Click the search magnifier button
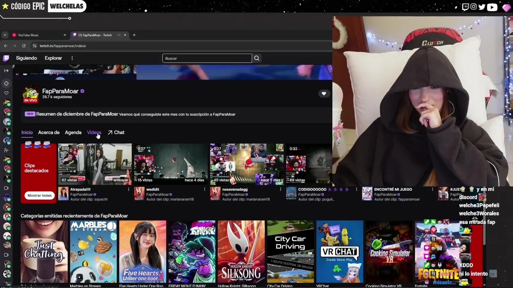The height and width of the screenshot is (288, 513). point(256,58)
